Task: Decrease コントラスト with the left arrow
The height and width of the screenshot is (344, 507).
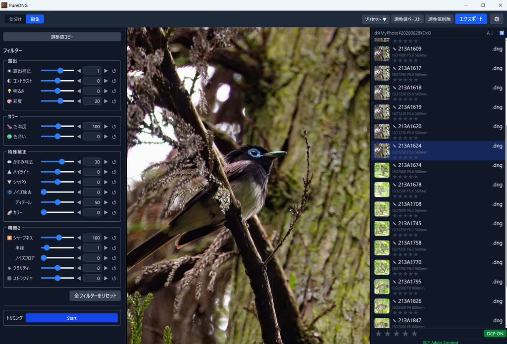Action: click(79, 81)
